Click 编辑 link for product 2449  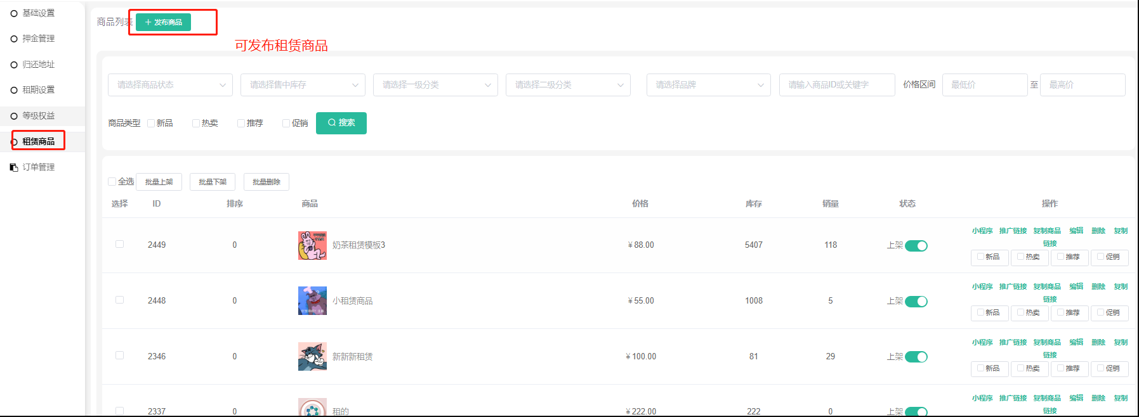pyautogui.click(x=1076, y=231)
